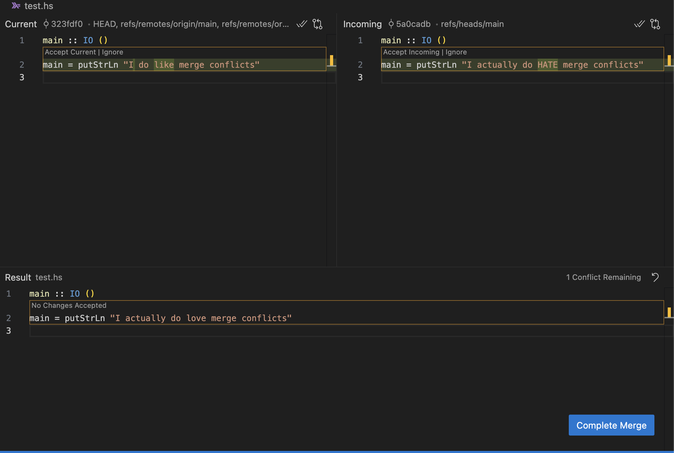
Task: Accept all changes from Incoming pane
Action: 639,24
